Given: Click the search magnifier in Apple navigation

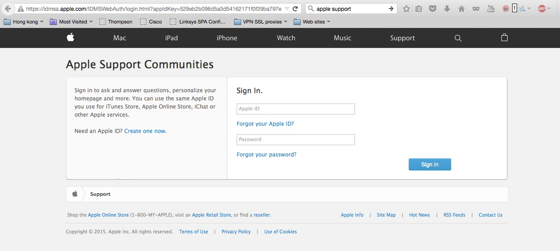Looking at the screenshot, I should (x=458, y=38).
